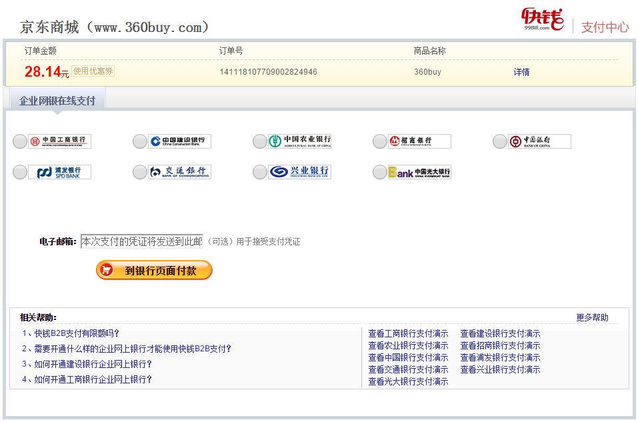Open the 更多帮助 link
Image resolution: width=638 pixels, height=422 pixels.
[593, 317]
